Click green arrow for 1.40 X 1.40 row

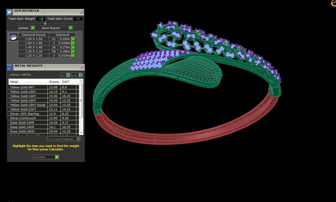pyautogui.click(x=73, y=47)
